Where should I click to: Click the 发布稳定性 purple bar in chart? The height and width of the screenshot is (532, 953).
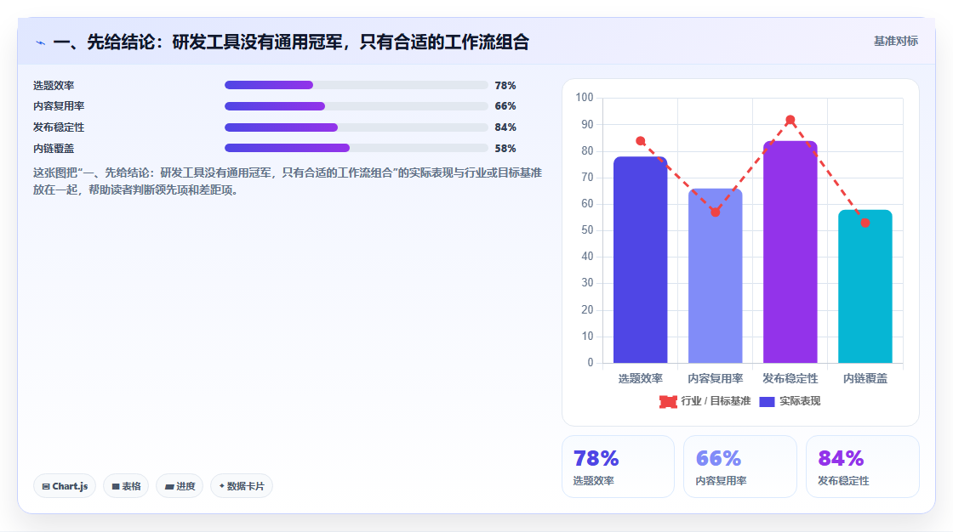pos(790,252)
